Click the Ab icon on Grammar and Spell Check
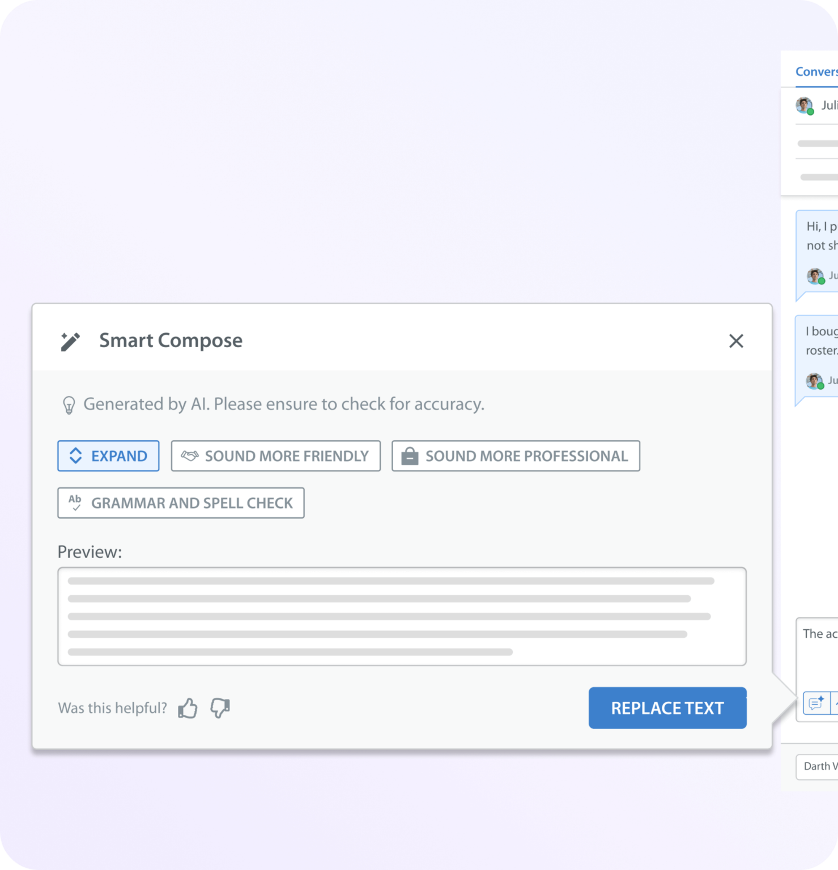838x870 pixels. [75, 502]
